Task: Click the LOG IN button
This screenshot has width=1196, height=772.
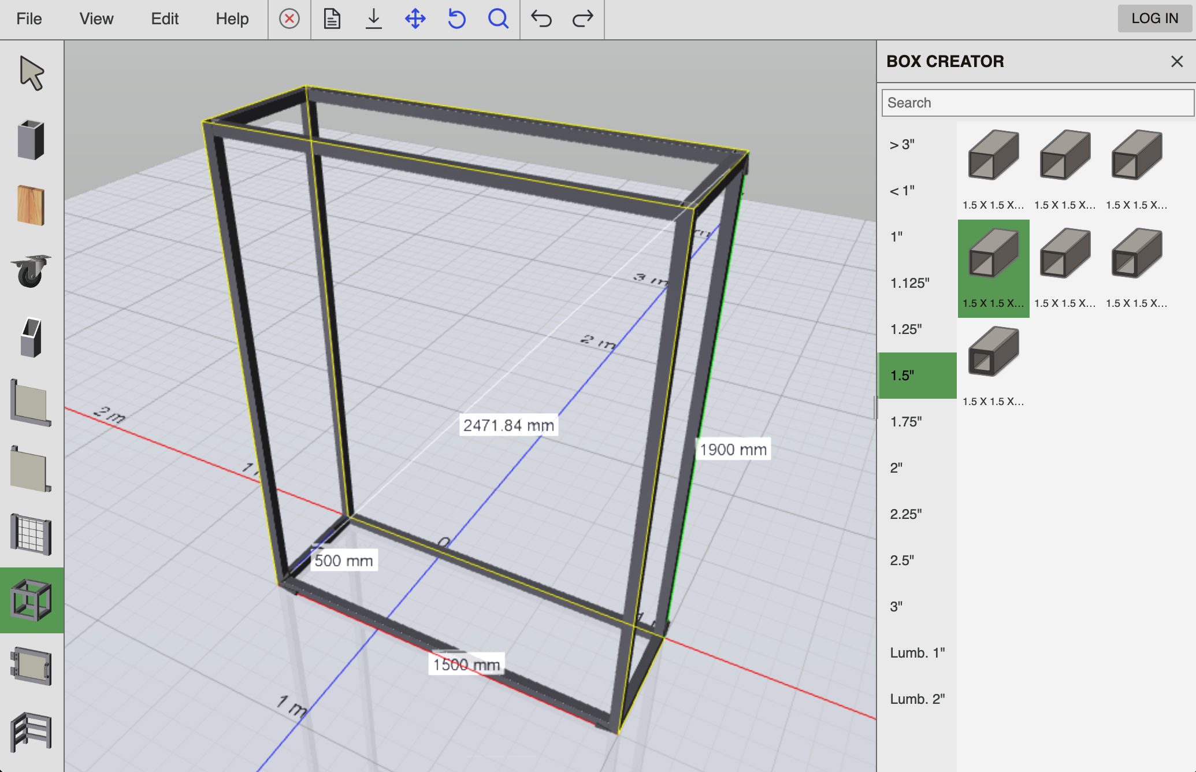Action: pyautogui.click(x=1154, y=18)
